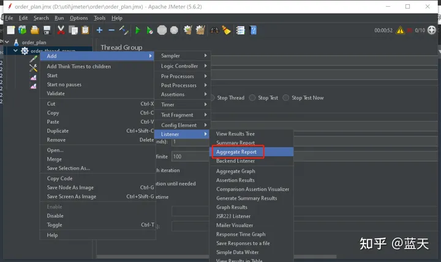Choose Aggregate Report listener
The width and height of the screenshot is (441, 262).
(x=252, y=151)
